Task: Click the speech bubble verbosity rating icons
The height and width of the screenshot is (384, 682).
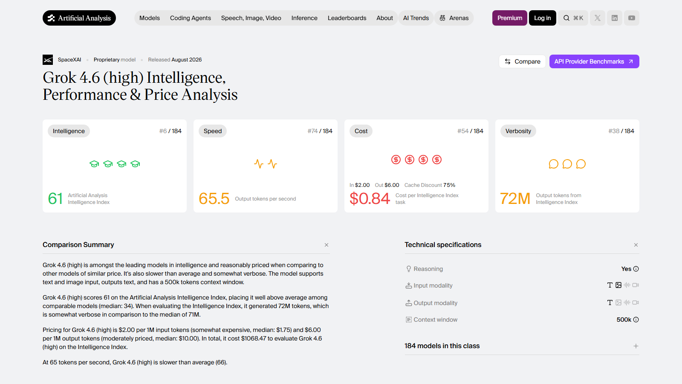Action: tap(567, 164)
